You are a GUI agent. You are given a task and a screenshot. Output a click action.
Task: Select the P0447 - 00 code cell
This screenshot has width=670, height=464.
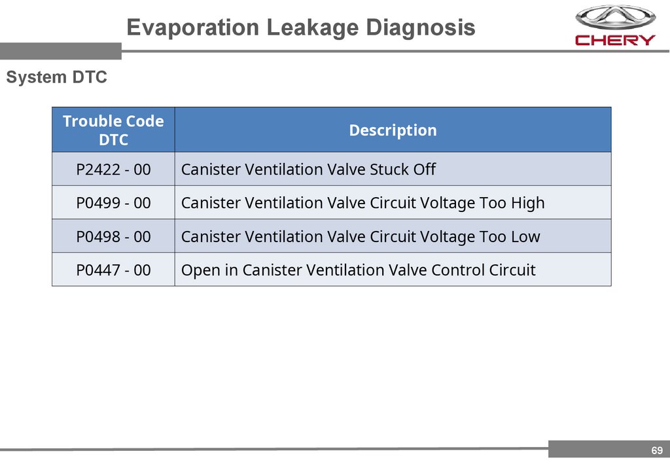coord(113,270)
